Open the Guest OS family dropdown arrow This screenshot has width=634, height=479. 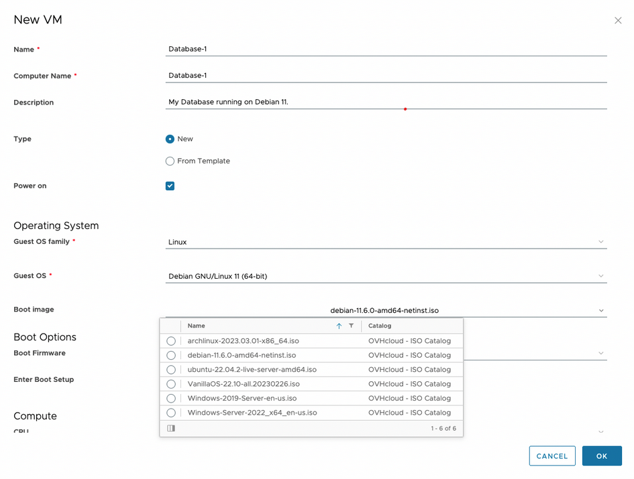[602, 242]
